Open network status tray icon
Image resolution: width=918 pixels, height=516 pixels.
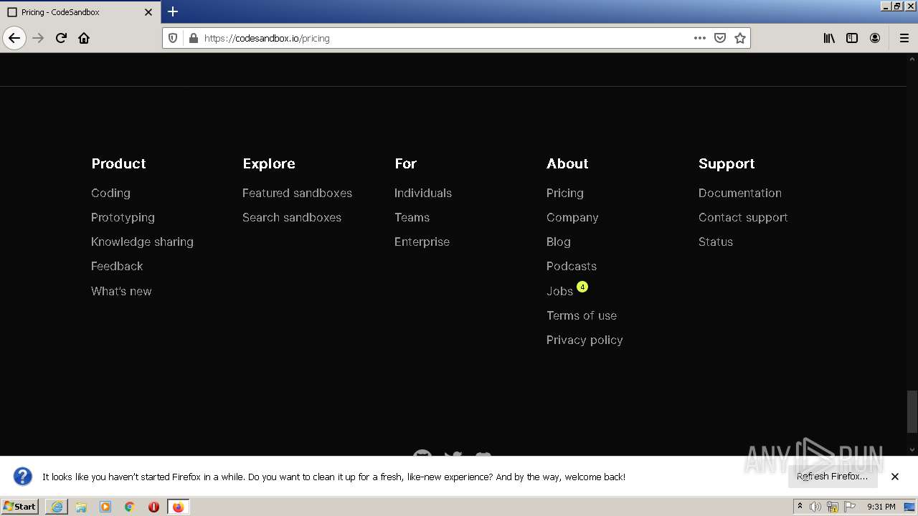click(833, 507)
